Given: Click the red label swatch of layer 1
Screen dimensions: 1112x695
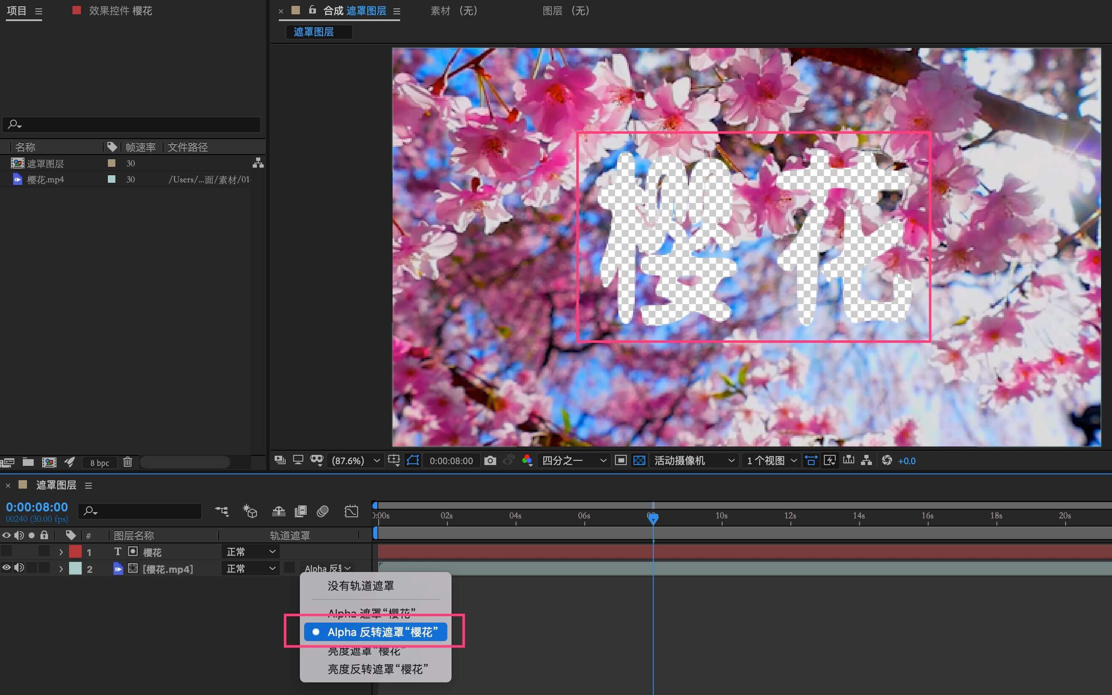Looking at the screenshot, I should [x=75, y=552].
